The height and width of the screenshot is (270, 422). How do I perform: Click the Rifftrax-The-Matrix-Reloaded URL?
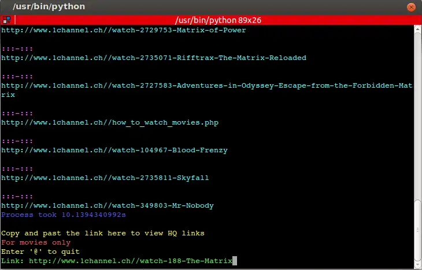[154, 58]
